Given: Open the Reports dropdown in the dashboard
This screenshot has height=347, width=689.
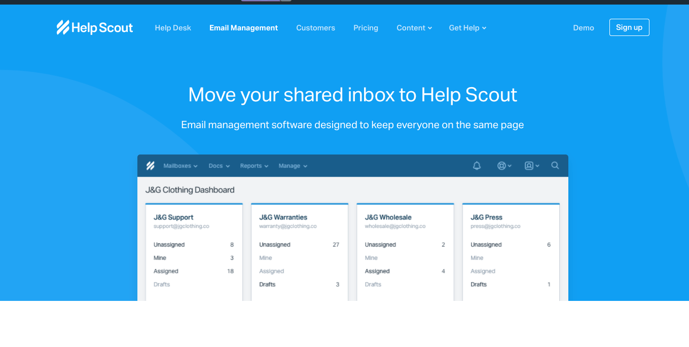Looking at the screenshot, I should click(x=254, y=166).
